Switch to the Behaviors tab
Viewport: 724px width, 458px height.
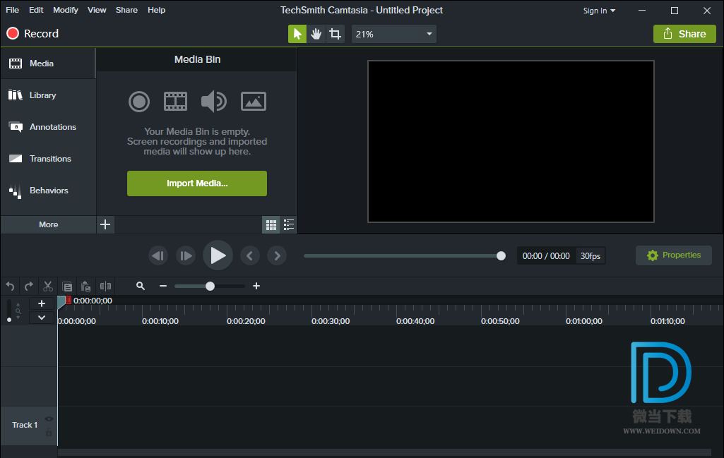pos(48,191)
